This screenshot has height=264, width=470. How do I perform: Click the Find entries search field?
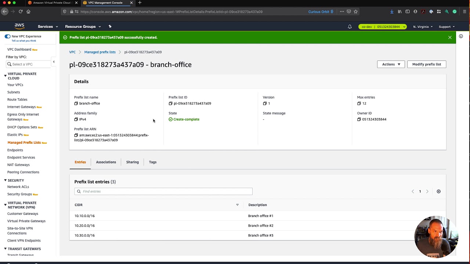click(163, 191)
